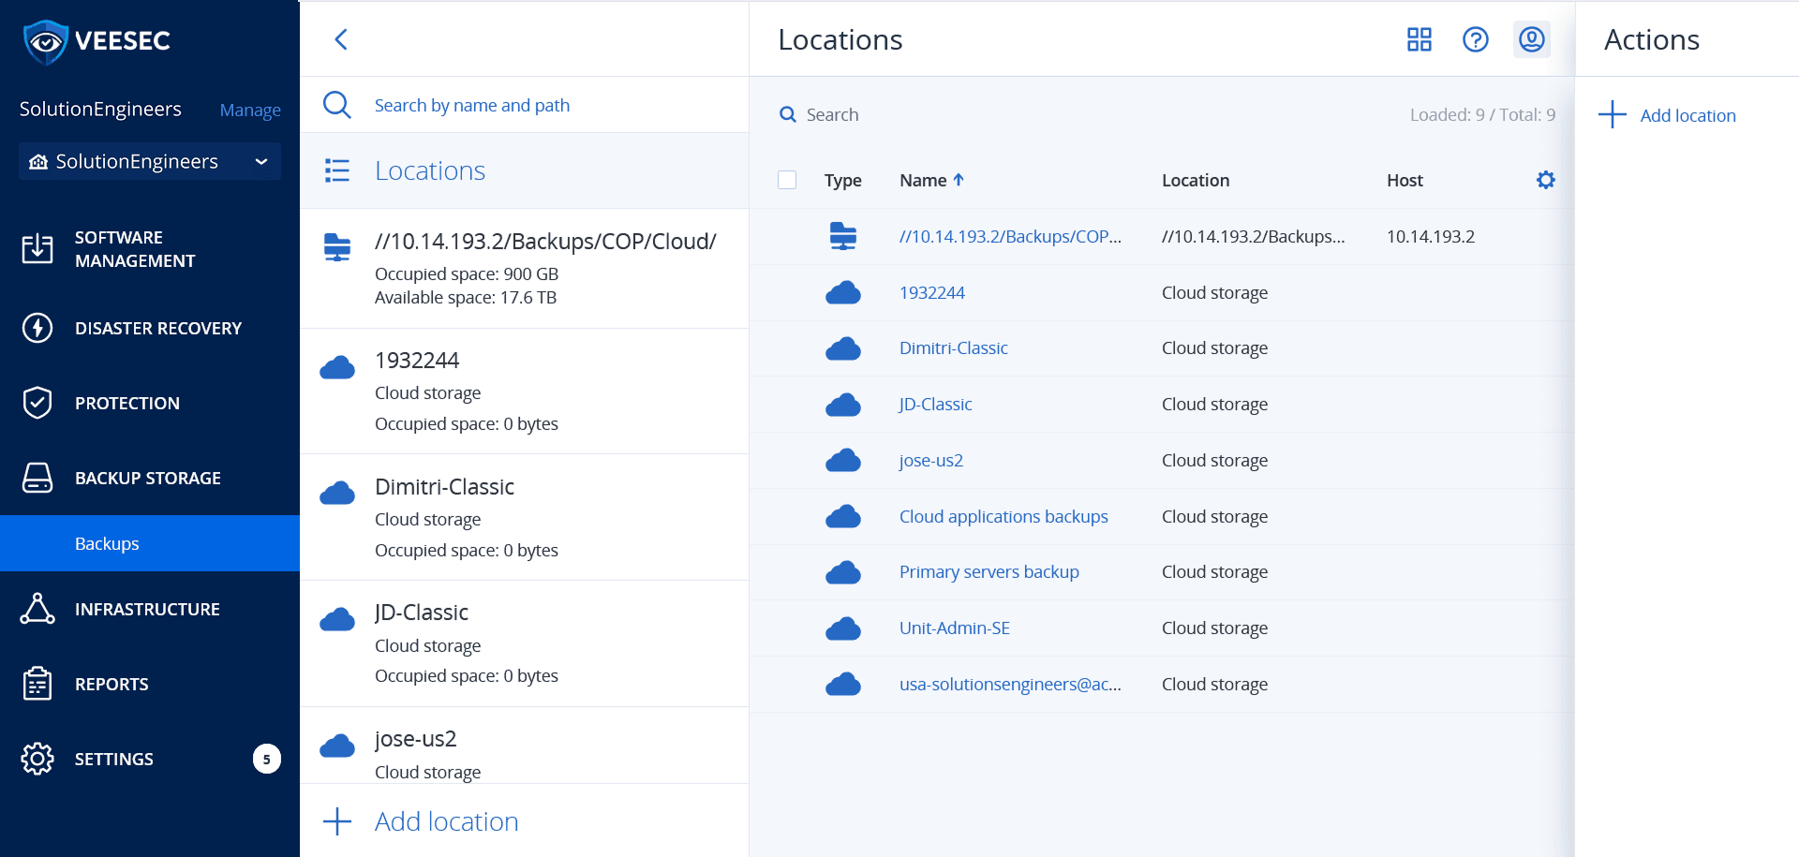This screenshot has width=1799, height=857.
Task: Click Locations heading in middle panel
Action: 430,170
